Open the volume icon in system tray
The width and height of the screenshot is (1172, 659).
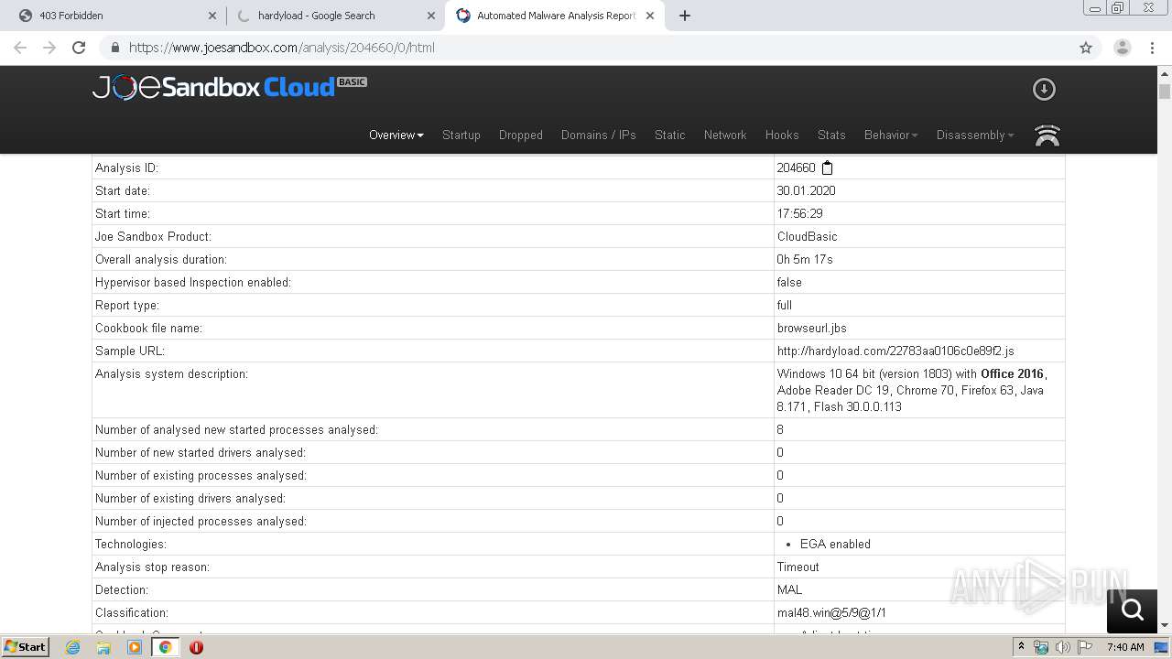point(1063,647)
